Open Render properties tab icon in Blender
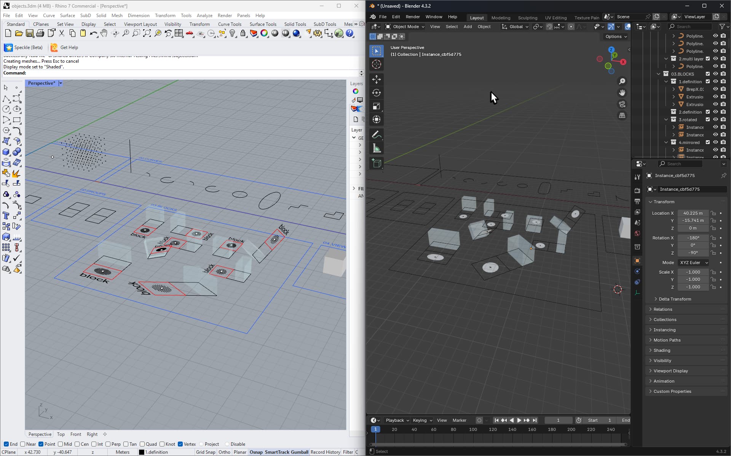Viewport: 731px width, 456px height. click(x=637, y=190)
